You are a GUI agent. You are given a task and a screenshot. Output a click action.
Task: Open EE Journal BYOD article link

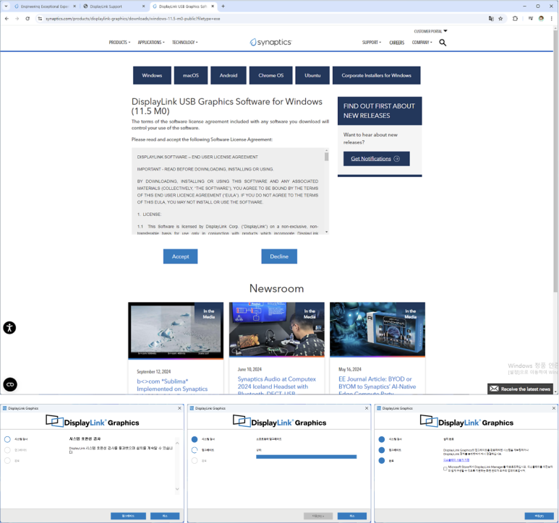pos(377,386)
